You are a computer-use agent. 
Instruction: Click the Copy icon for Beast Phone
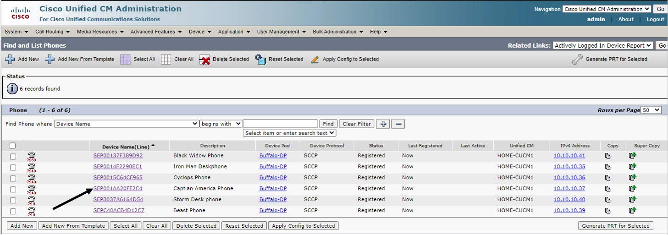click(x=608, y=211)
